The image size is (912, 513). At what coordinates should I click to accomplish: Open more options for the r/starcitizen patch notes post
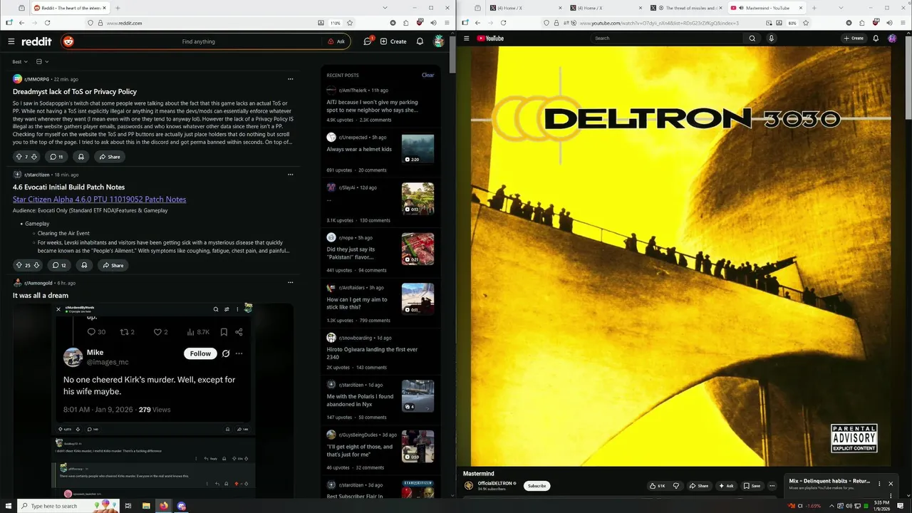[290, 175]
